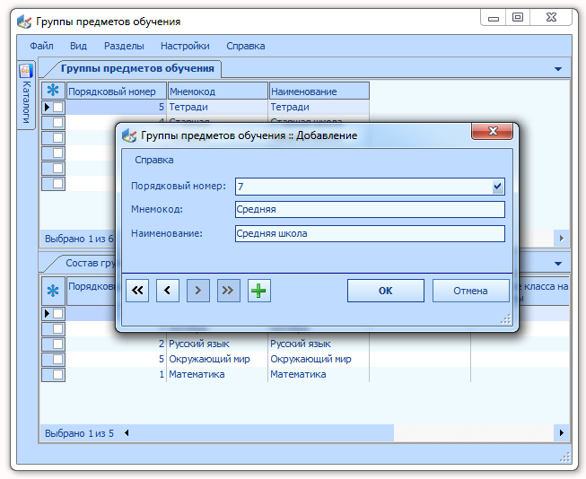Go to next record in dialog

(x=198, y=291)
